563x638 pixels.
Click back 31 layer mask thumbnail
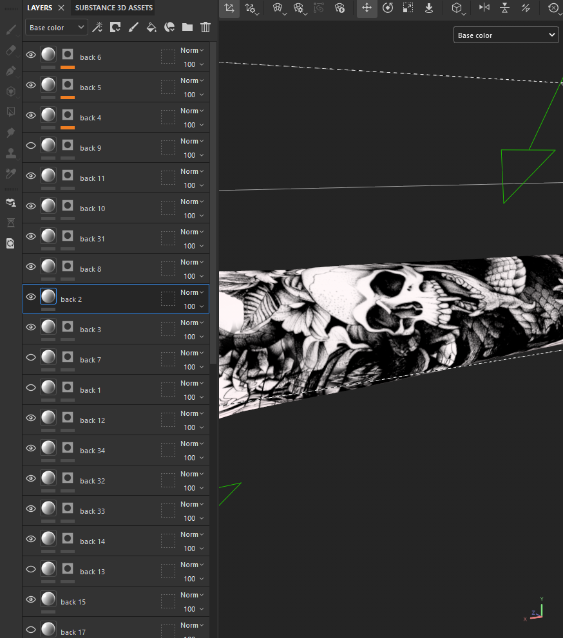(68, 236)
